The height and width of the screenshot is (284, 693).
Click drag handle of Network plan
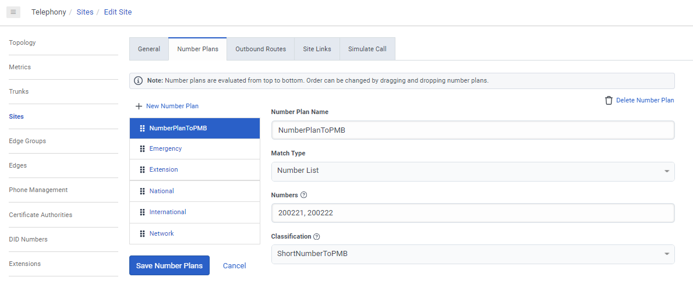pyautogui.click(x=142, y=233)
